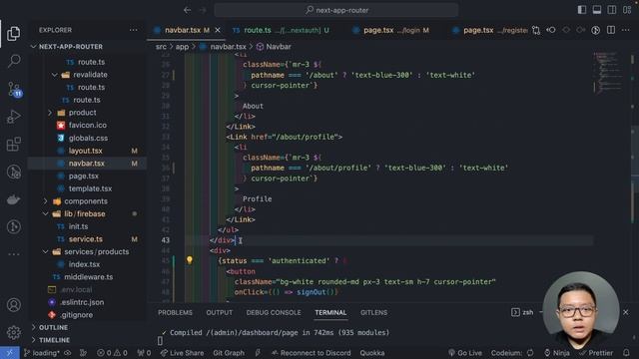
Task: Click the next-app-router command center search box
Action: pyautogui.click(x=336, y=10)
